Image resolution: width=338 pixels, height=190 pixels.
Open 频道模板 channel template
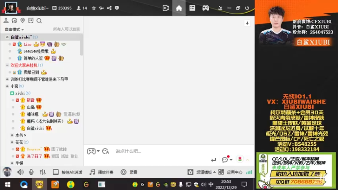tap(202, 172)
